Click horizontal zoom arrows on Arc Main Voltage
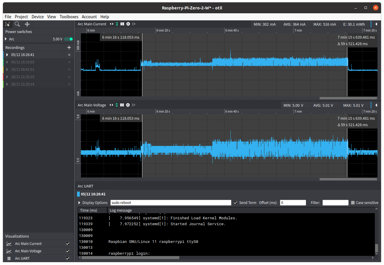 (111, 105)
